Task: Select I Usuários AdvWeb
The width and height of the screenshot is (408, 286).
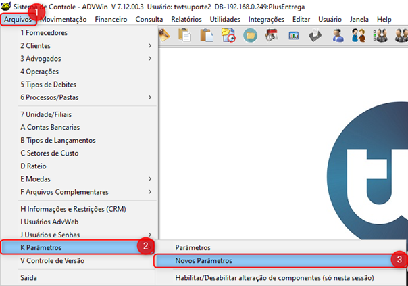Action: click(x=79, y=222)
